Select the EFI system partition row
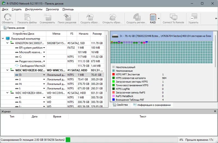The height and width of the screenshot is (143, 218). [52, 48]
